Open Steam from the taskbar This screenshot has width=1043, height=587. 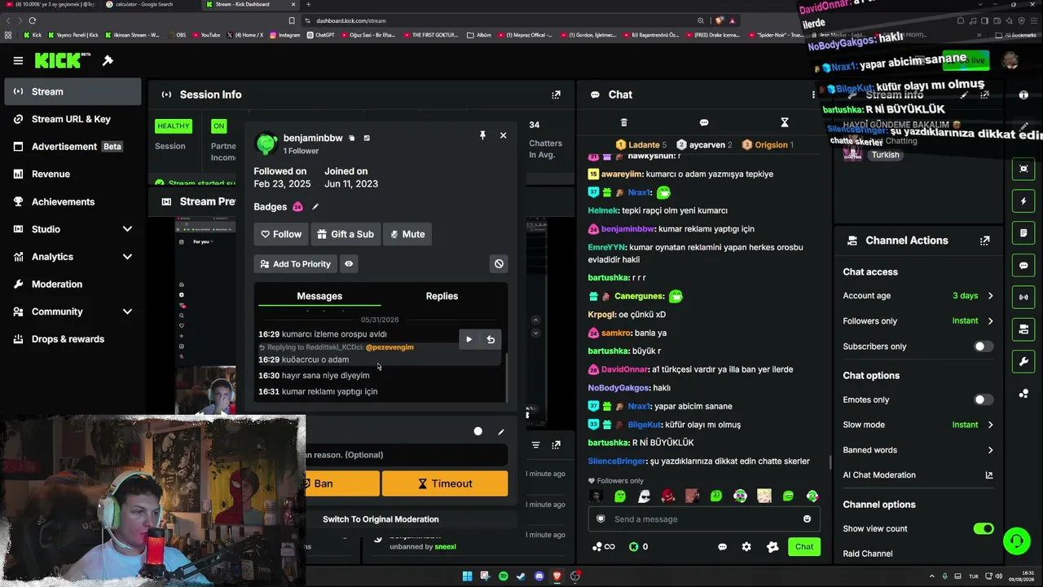coord(521,576)
